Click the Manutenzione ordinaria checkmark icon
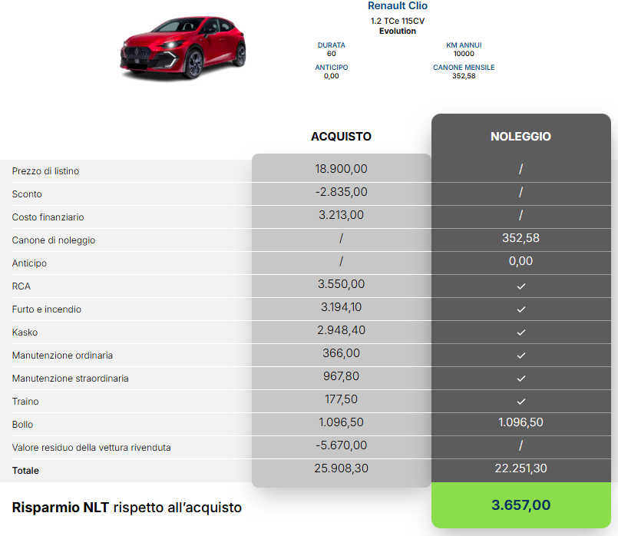 point(521,356)
